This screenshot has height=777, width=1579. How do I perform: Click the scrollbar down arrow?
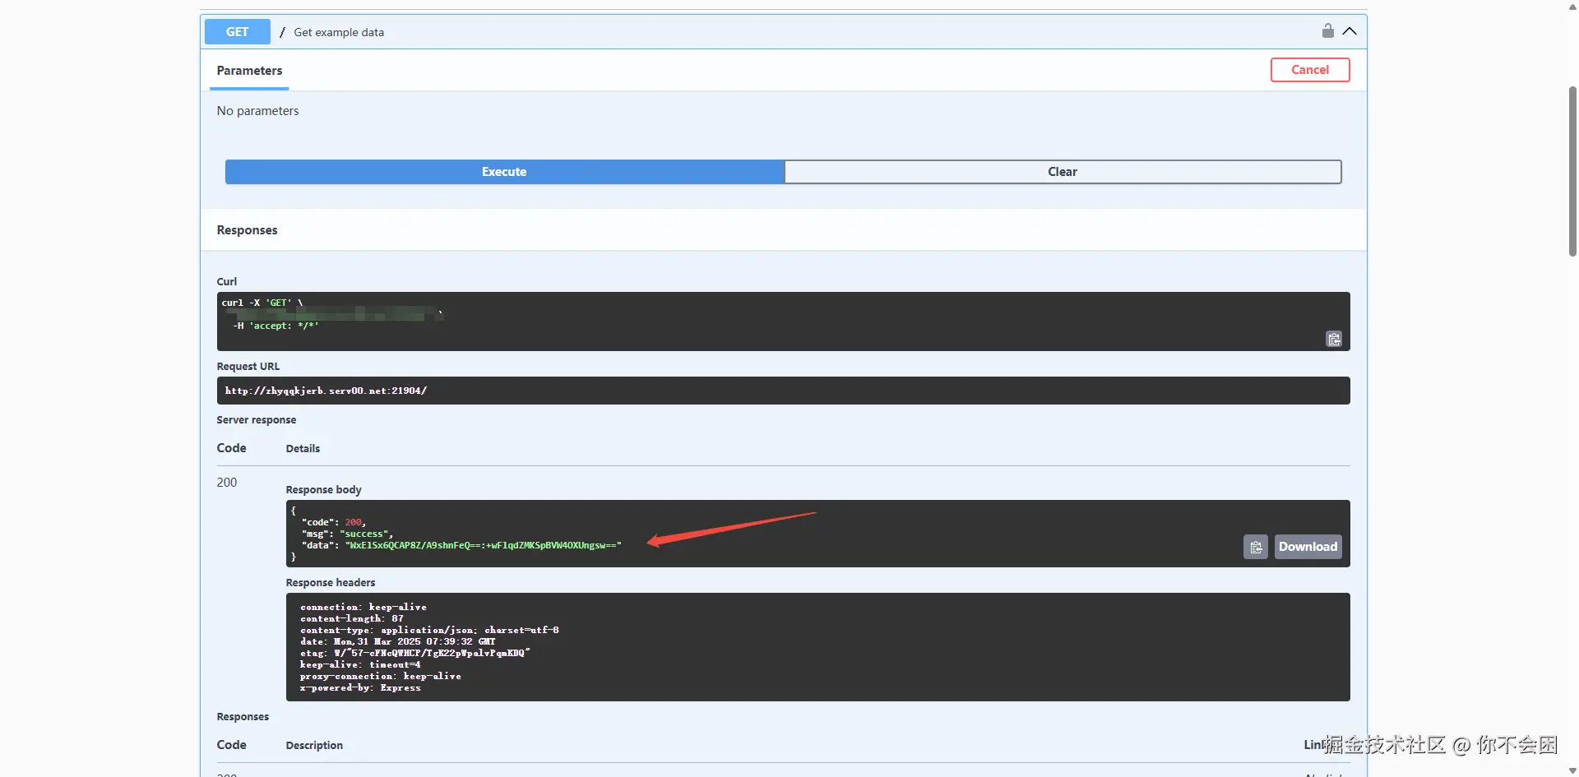1572,770
